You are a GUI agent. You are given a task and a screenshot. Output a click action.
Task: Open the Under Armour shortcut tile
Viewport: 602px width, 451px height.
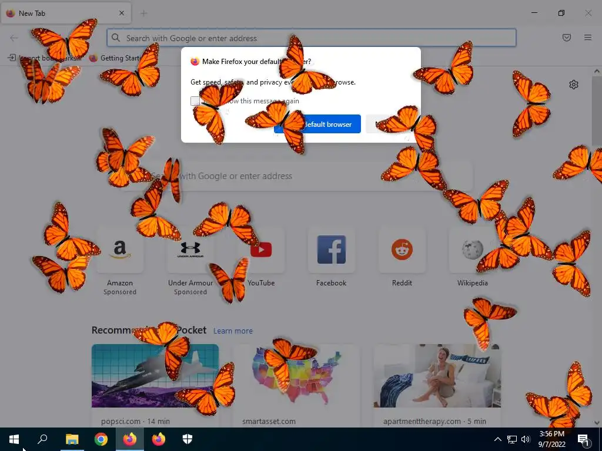point(190,250)
